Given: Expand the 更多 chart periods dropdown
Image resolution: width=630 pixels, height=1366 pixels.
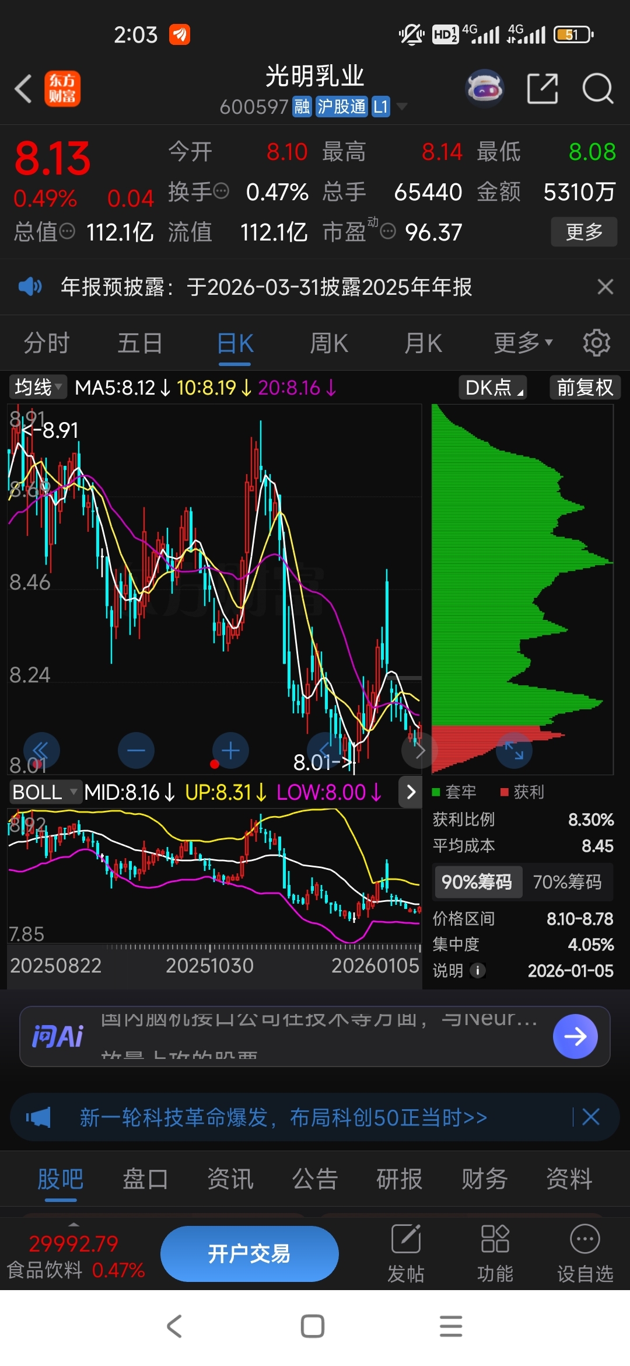Looking at the screenshot, I should (x=523, y=343).
